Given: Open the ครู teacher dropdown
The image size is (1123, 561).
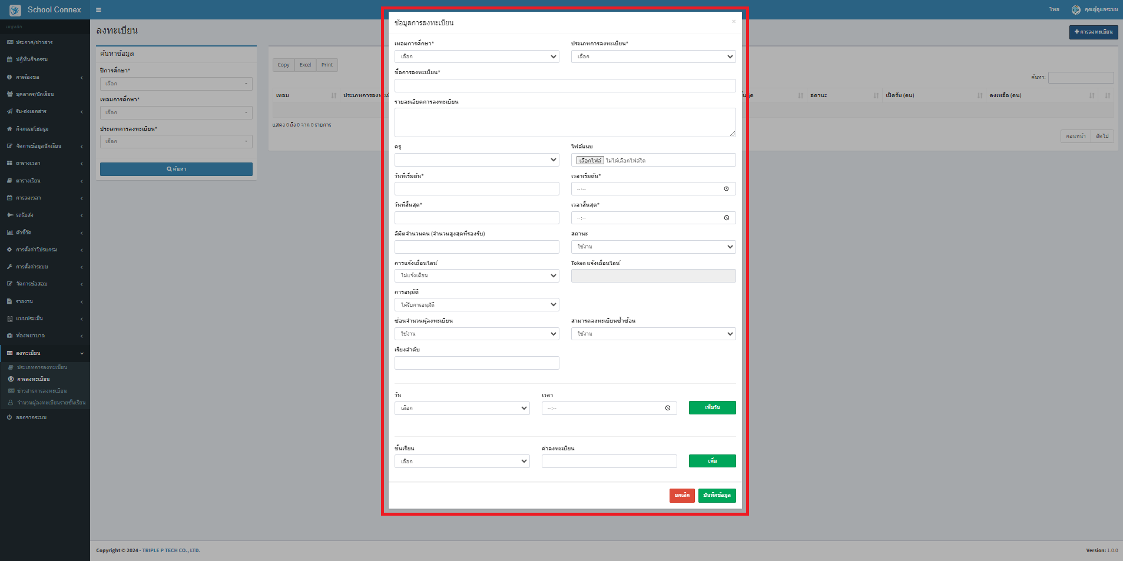Looking at the screenshot, I should point(477,160).
